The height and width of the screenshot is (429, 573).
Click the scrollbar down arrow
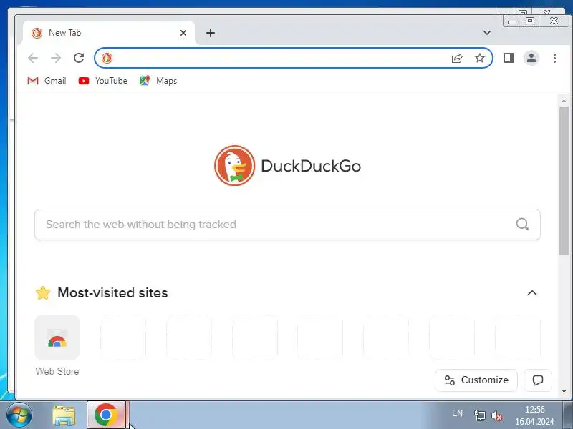(x=564, y=391)
